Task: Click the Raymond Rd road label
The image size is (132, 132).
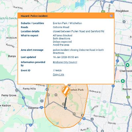Action: pyautogui.click(x=99, y=116)
